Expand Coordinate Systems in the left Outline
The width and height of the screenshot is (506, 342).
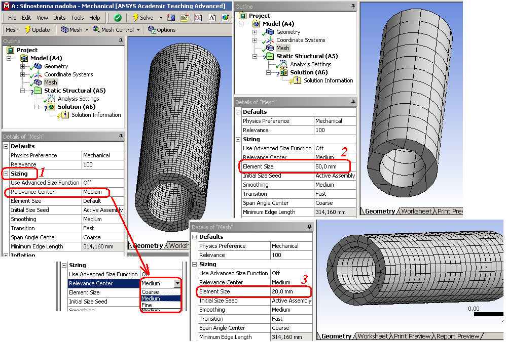(22, 74)
